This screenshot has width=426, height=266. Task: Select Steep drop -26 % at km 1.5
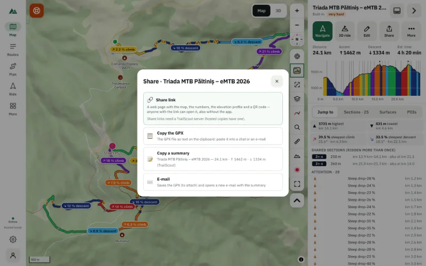tap(367, 200)
